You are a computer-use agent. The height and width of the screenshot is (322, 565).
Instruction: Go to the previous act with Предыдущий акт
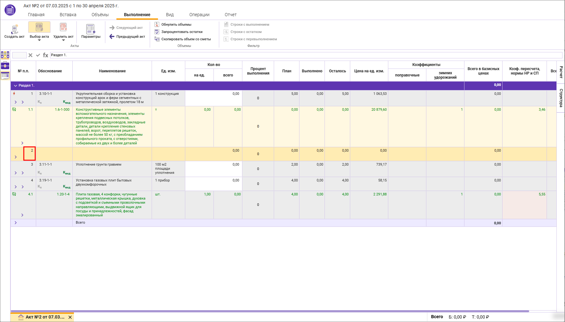(x=127, y=36)
